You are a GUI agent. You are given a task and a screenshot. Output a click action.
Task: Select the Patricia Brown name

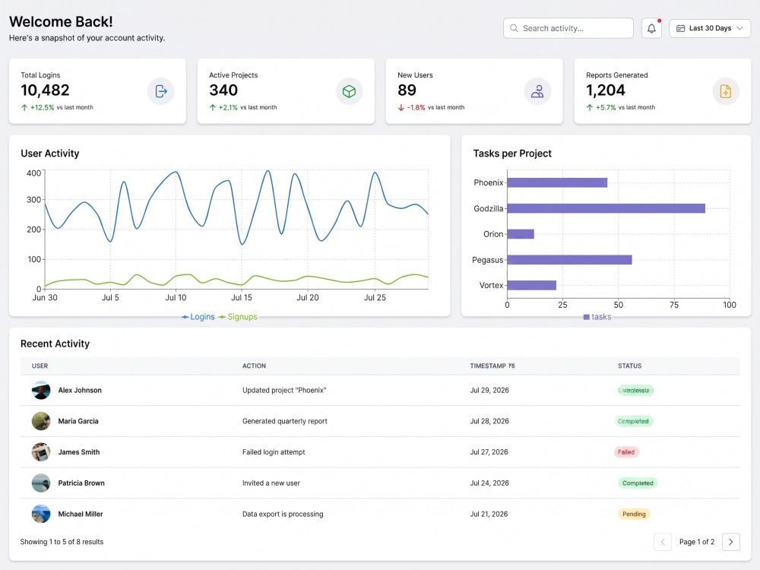point(81,483)
